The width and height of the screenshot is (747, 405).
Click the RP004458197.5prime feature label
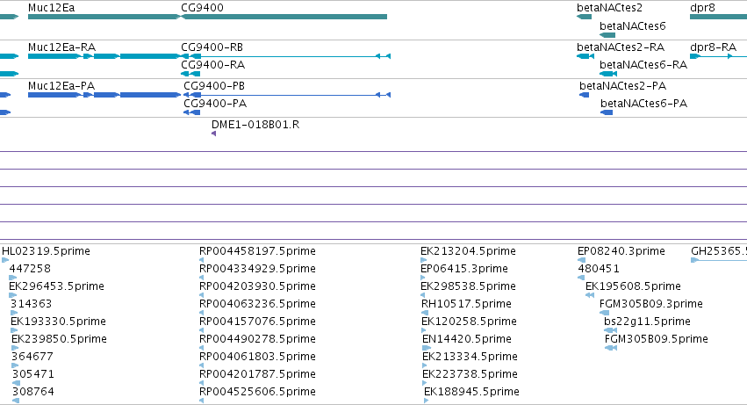[257, 251]
